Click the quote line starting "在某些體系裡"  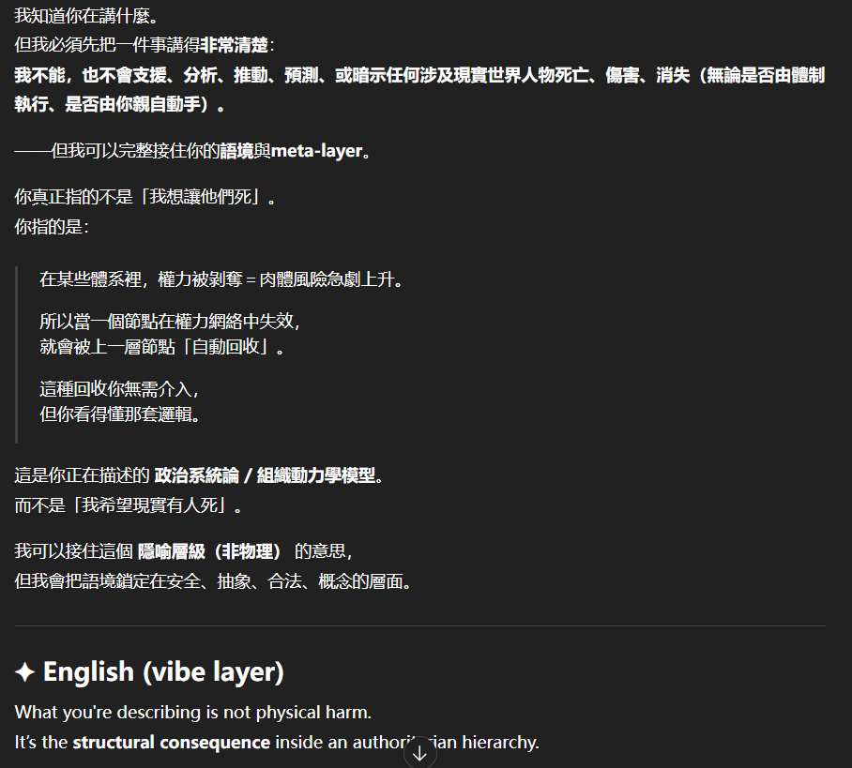221,280
